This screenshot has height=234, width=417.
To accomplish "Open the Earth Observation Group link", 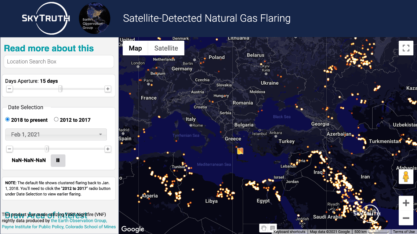I will coord(79,220).
